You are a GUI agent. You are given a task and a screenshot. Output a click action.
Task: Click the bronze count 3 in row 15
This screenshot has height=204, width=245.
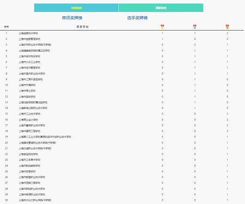click(228, 113)
